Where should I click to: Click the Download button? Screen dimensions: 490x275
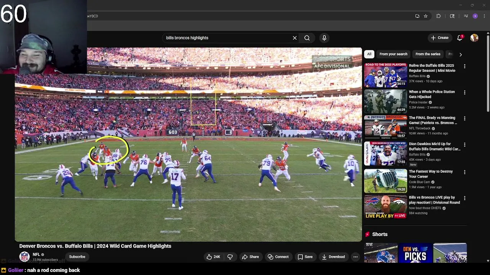333,257
